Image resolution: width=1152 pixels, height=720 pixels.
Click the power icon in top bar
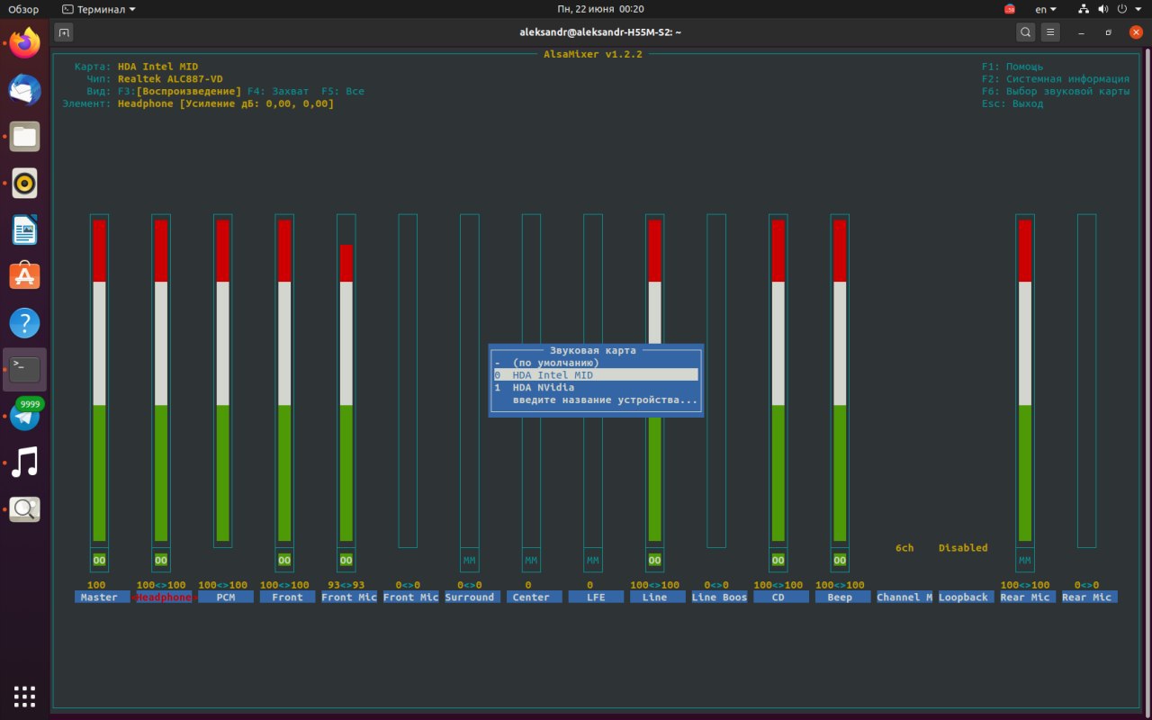(1123, 9)
